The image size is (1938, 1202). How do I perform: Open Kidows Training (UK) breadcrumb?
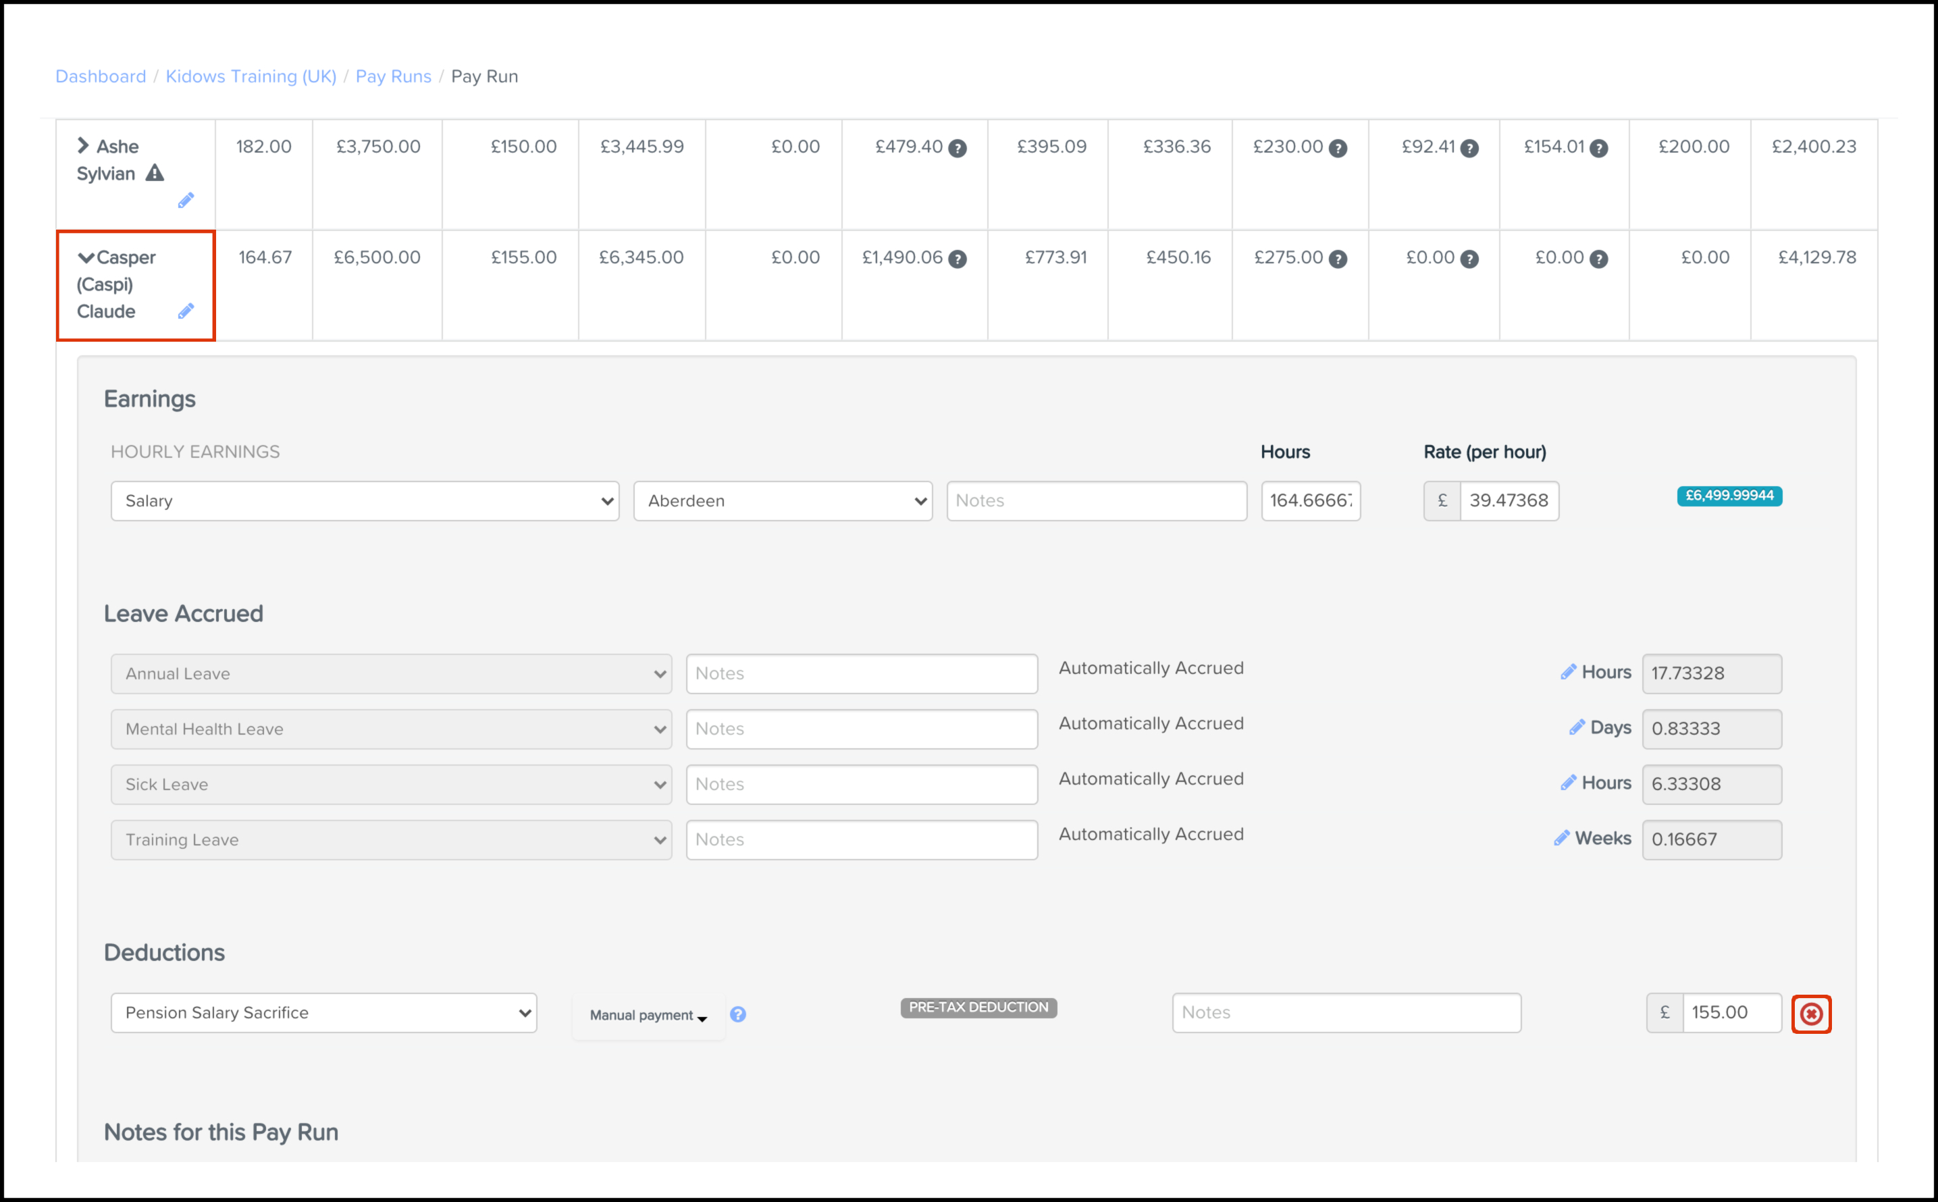point(251,76)
